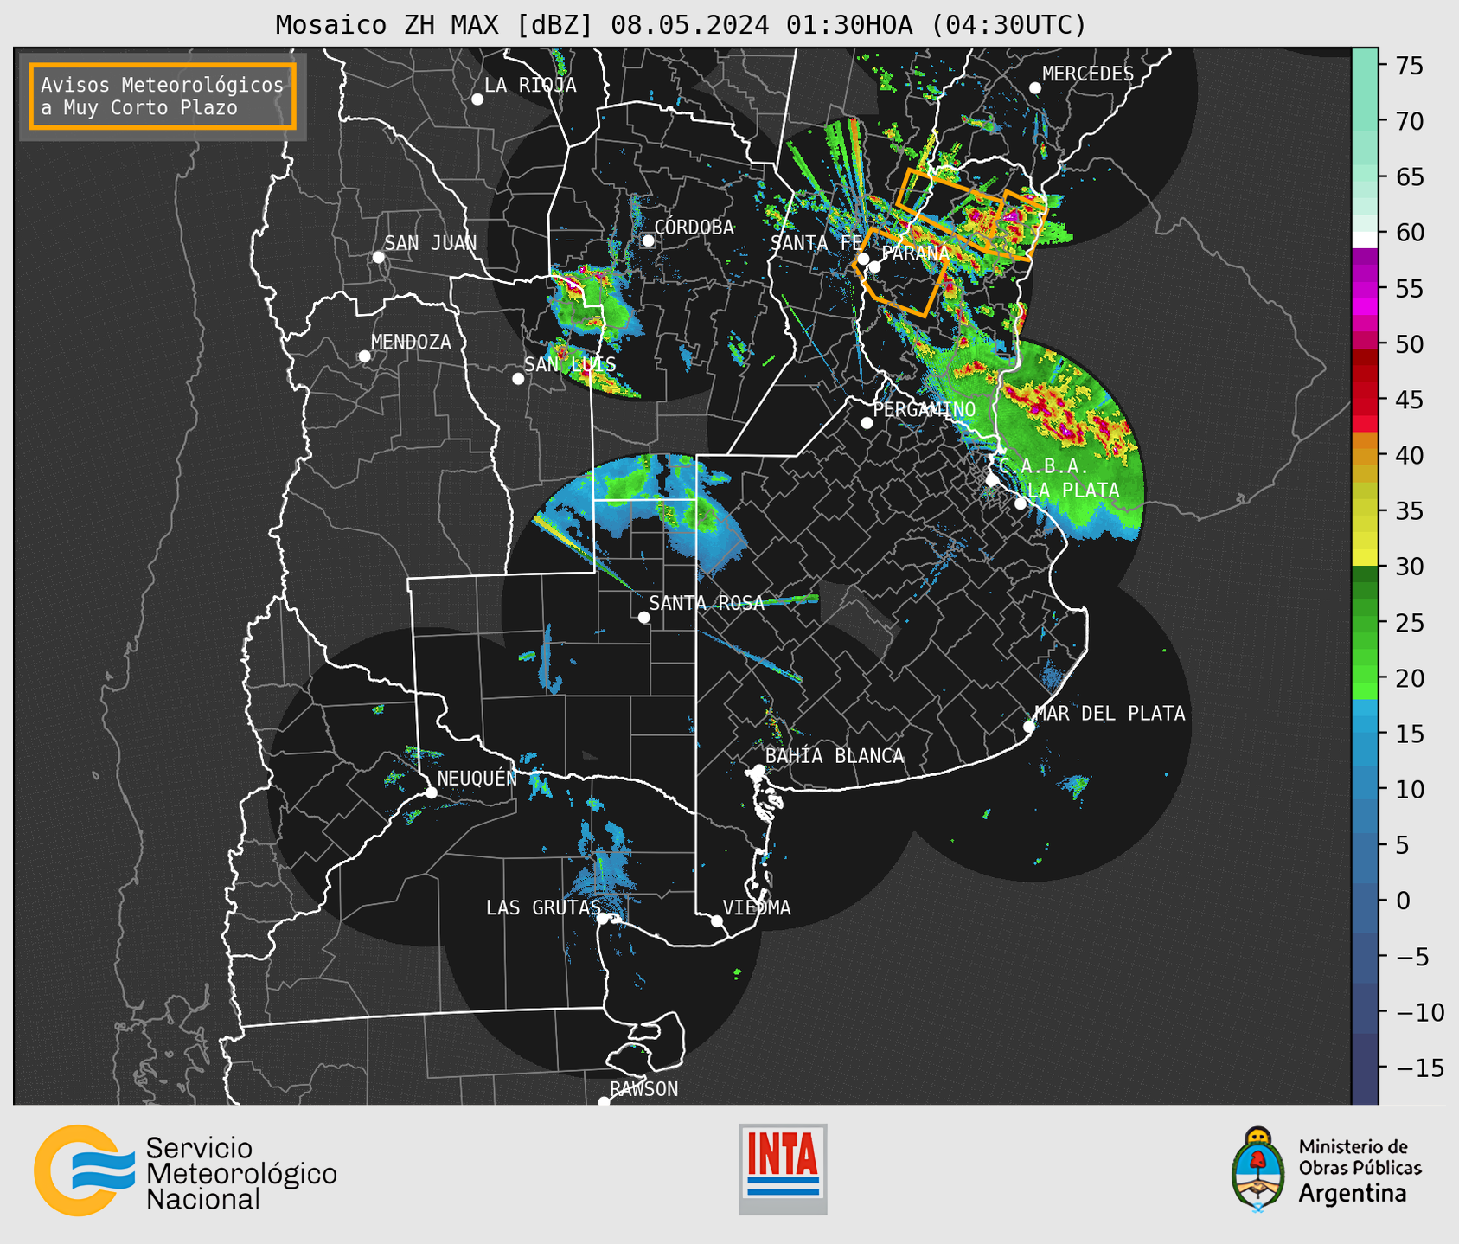Image resolution: width=1459 pixels, height=1244 pixels.
Task: Click the INTA logo
Action: 783,1170
